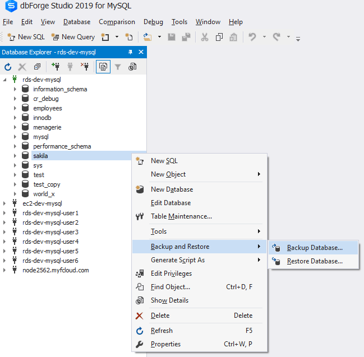The image size is (364, 357).
Task: Click the New SQL toolbar button
Action: tap(26, 37)
